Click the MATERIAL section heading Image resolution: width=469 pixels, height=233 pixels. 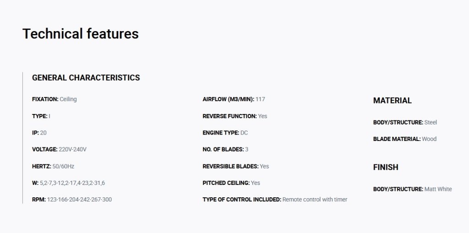point(393,101)
